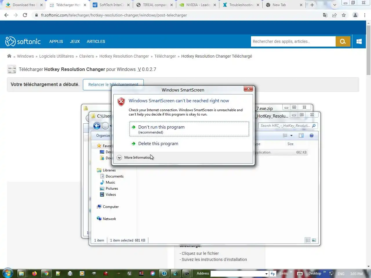371x278 pixels.
Task: Open the taskbar Address dropdown arrow
Action: 266,274
